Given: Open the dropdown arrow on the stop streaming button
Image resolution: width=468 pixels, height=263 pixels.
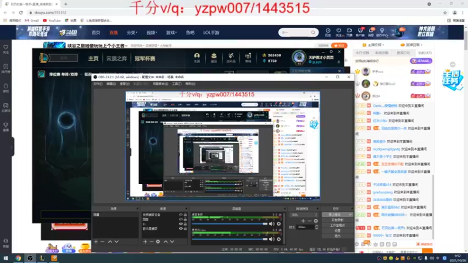Looking at the screenshot, I should click(x=350, y=214).
